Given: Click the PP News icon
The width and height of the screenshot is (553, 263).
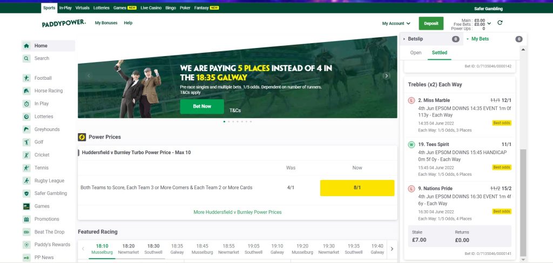Looking at the screenshot, I should click(26, 258).
